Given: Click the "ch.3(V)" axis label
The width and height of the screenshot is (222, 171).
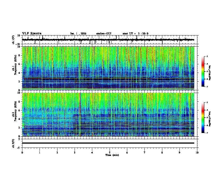Looking at the screenshot, I should point(13,144).
